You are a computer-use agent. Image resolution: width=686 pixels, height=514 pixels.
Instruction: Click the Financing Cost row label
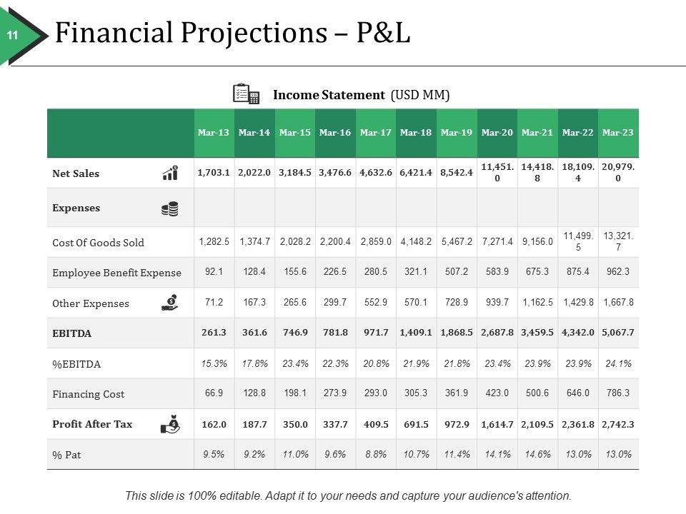pos(88,394)
